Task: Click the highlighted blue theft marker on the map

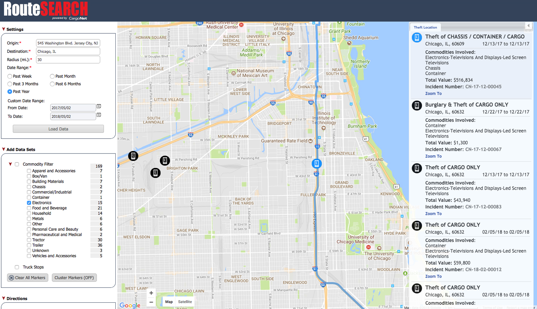Action: (x=316, y=164)
